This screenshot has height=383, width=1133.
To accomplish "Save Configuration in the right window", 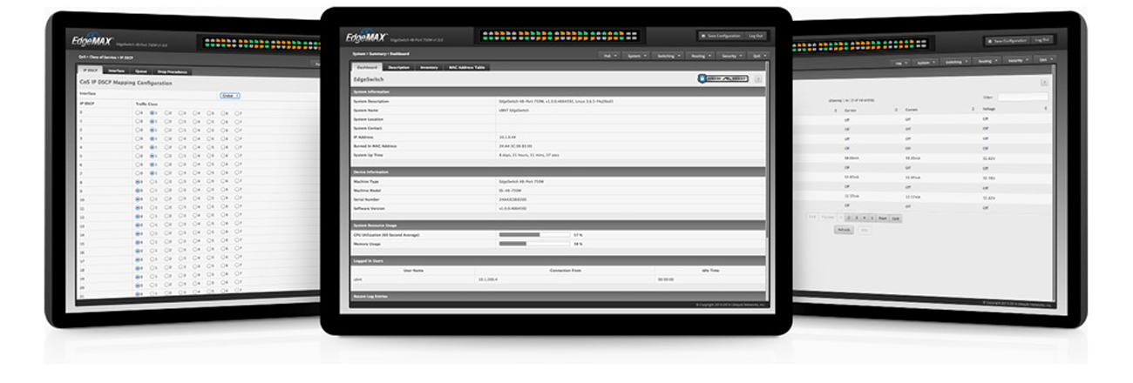I will (x=1007, y=40).
